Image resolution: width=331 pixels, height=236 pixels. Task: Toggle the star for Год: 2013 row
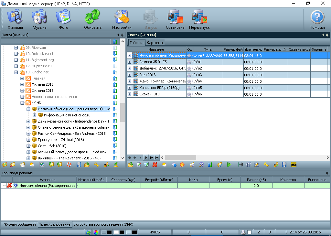tap(189, 75)
